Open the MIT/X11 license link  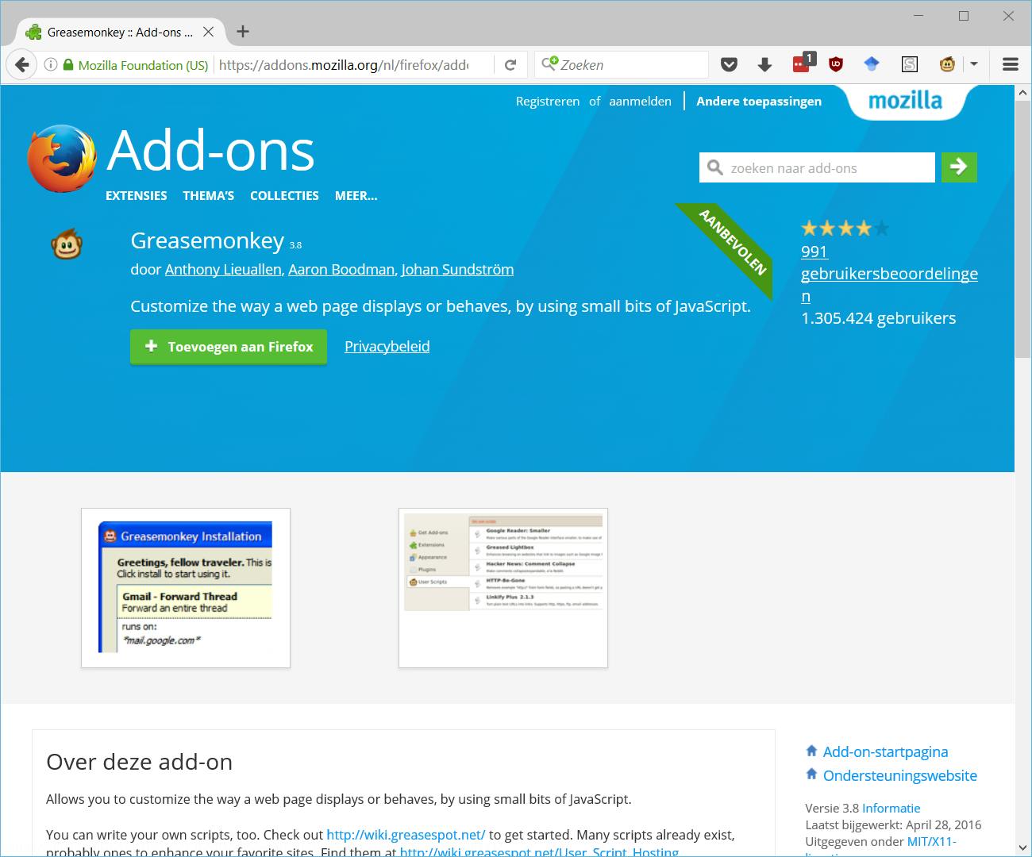pyautogui.click(x=931, y=841)
